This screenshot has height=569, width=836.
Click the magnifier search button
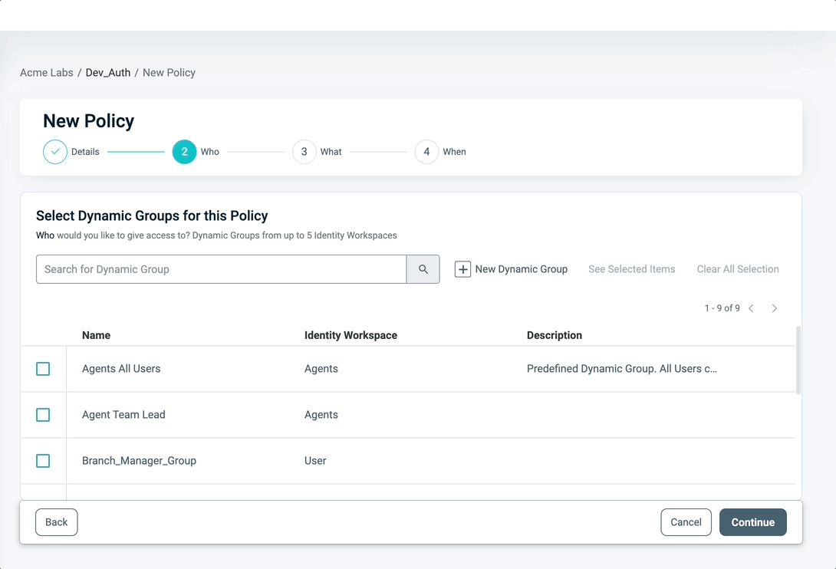pos(423,269)
